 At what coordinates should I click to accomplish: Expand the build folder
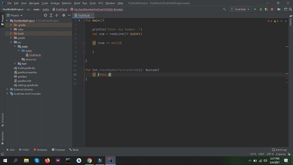tap(11, 33)
